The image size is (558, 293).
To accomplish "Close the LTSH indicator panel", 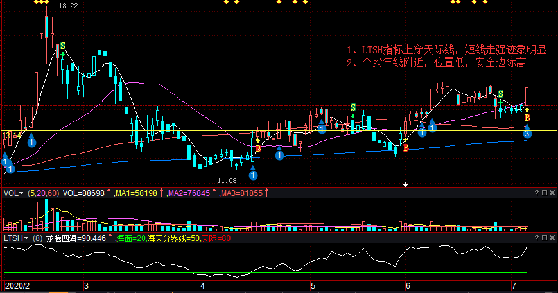I will click(x=552, y=238).
